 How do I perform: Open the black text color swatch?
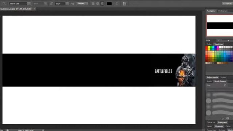(x=109, y=4)
